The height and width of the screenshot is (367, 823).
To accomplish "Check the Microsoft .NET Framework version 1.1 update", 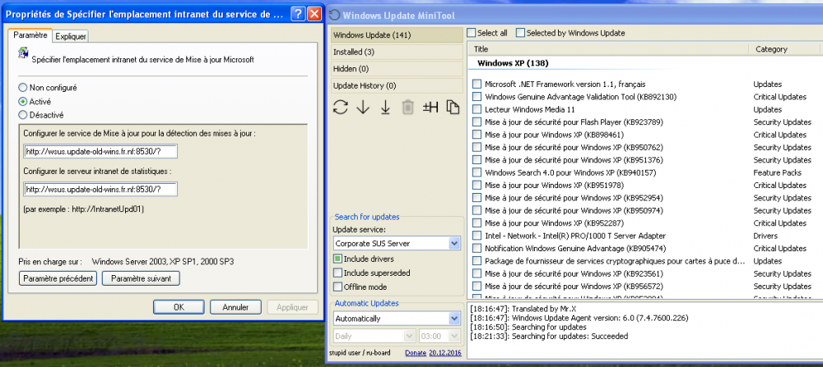I will click(x=477, y=84).
